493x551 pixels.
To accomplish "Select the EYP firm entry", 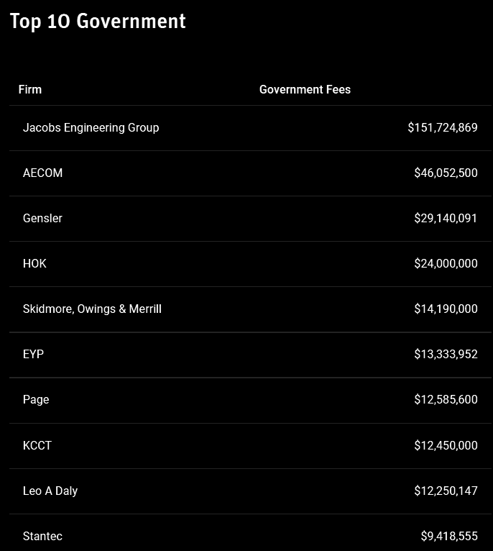I will [33, 354].
